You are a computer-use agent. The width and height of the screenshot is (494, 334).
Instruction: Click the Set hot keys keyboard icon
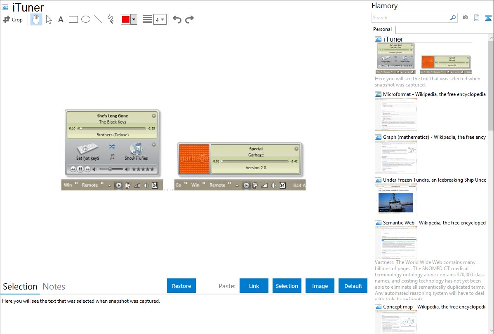click(87, 148)
